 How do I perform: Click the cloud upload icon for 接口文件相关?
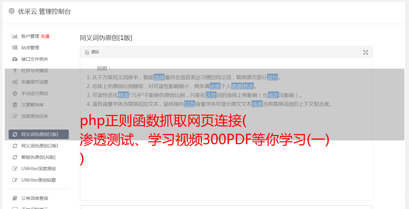[x=15, y=59]
